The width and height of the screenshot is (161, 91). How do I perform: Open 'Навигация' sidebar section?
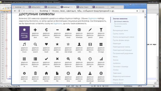[117, 43]
